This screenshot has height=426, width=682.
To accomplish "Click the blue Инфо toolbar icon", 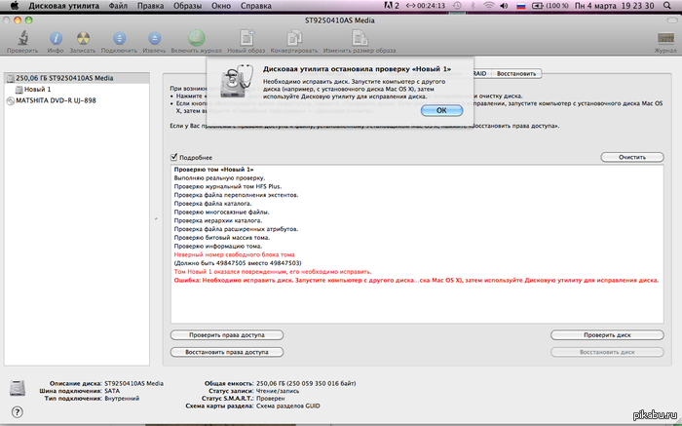I will point(56,36).
